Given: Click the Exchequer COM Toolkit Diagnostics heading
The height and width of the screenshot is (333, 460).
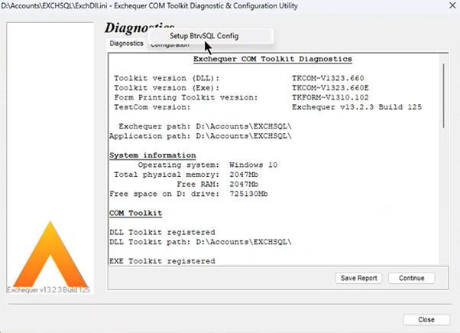Looking at the screenshot, I should point(273,59).
